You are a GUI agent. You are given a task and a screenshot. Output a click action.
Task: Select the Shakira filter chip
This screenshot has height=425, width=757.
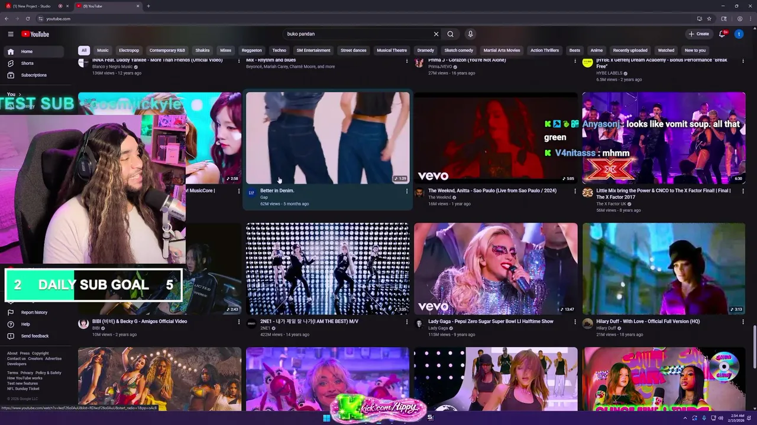coord(202,50)
